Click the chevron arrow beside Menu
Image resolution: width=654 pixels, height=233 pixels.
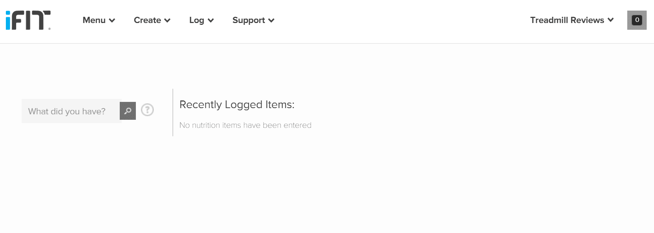112,20
